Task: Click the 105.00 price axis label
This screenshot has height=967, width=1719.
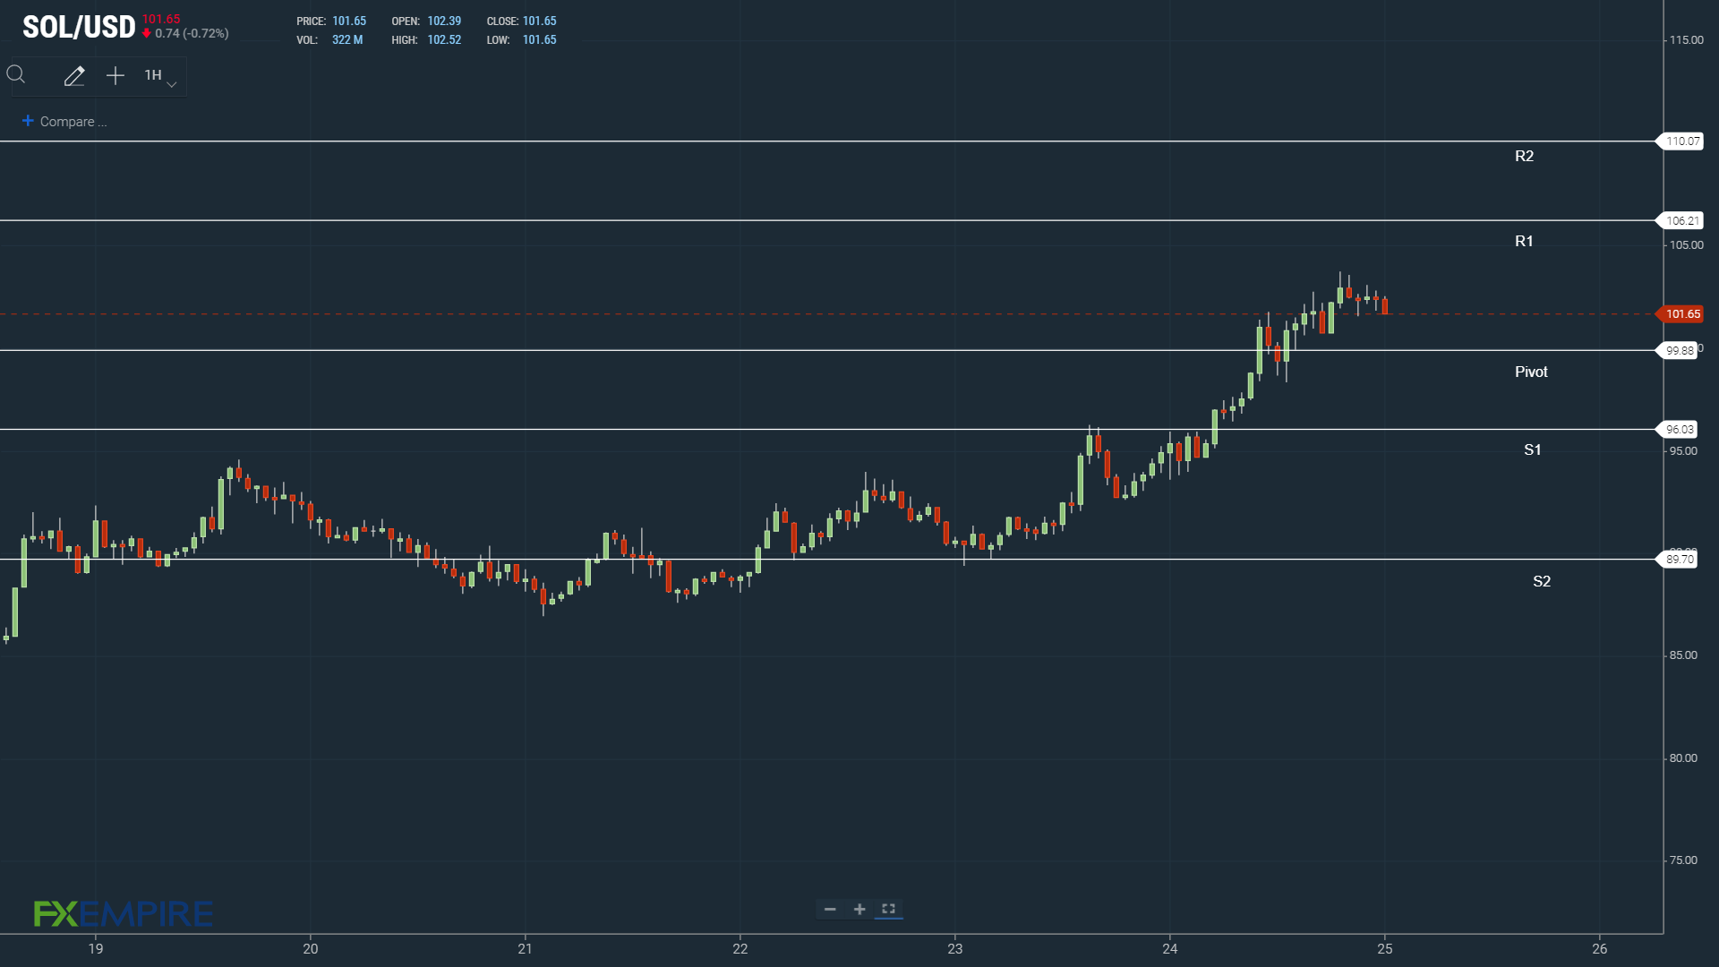Action: pos(1687,245)
